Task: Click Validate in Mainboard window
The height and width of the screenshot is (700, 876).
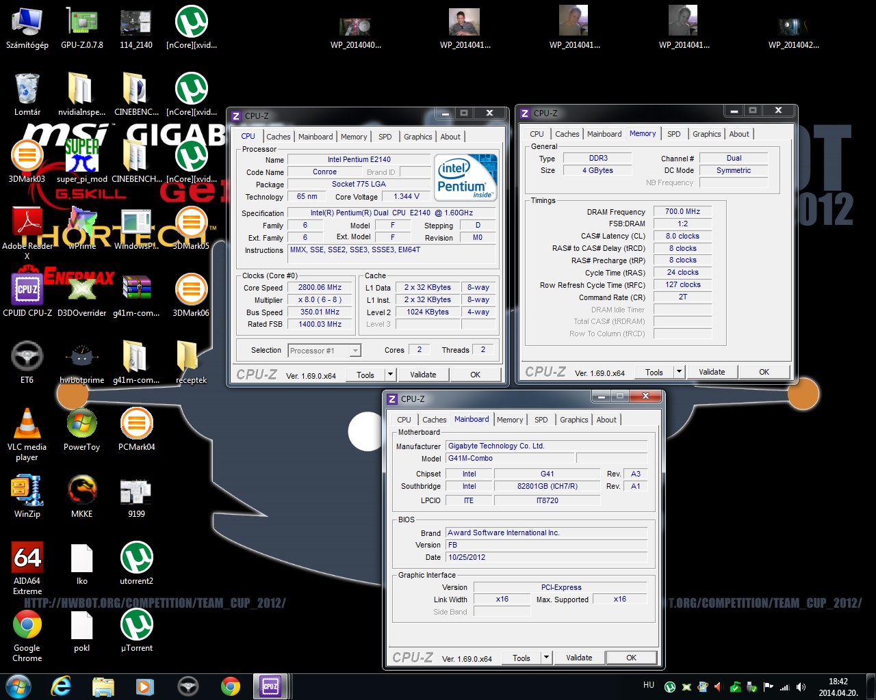Action: point(579,658)
